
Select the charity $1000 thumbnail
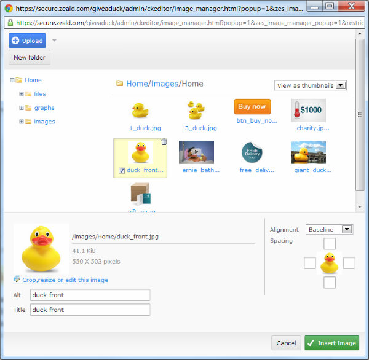click(x=308, y=110)
